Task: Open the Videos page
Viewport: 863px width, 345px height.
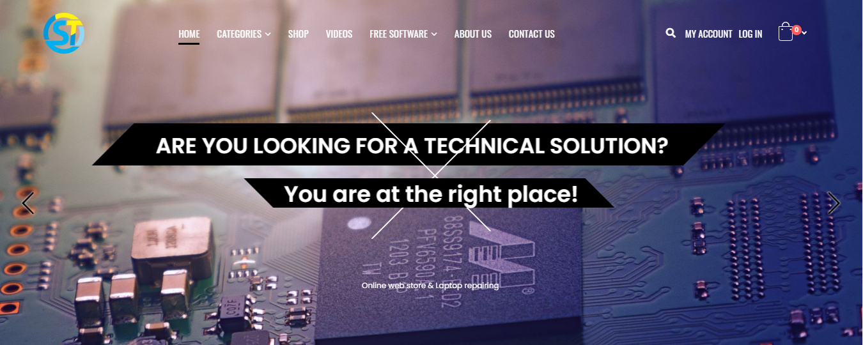Action: click(x=339, y=34)
